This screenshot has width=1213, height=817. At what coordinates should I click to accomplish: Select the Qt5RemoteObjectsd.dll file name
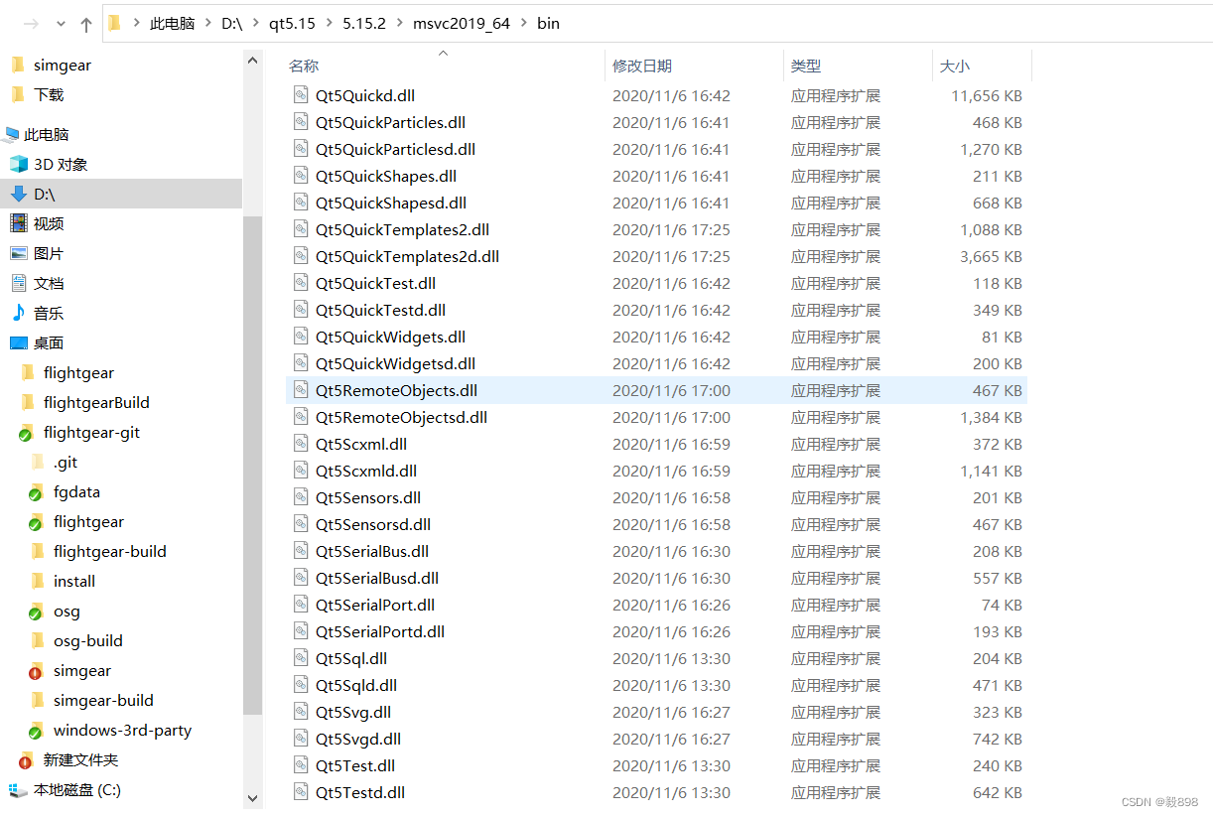point(401,417)
